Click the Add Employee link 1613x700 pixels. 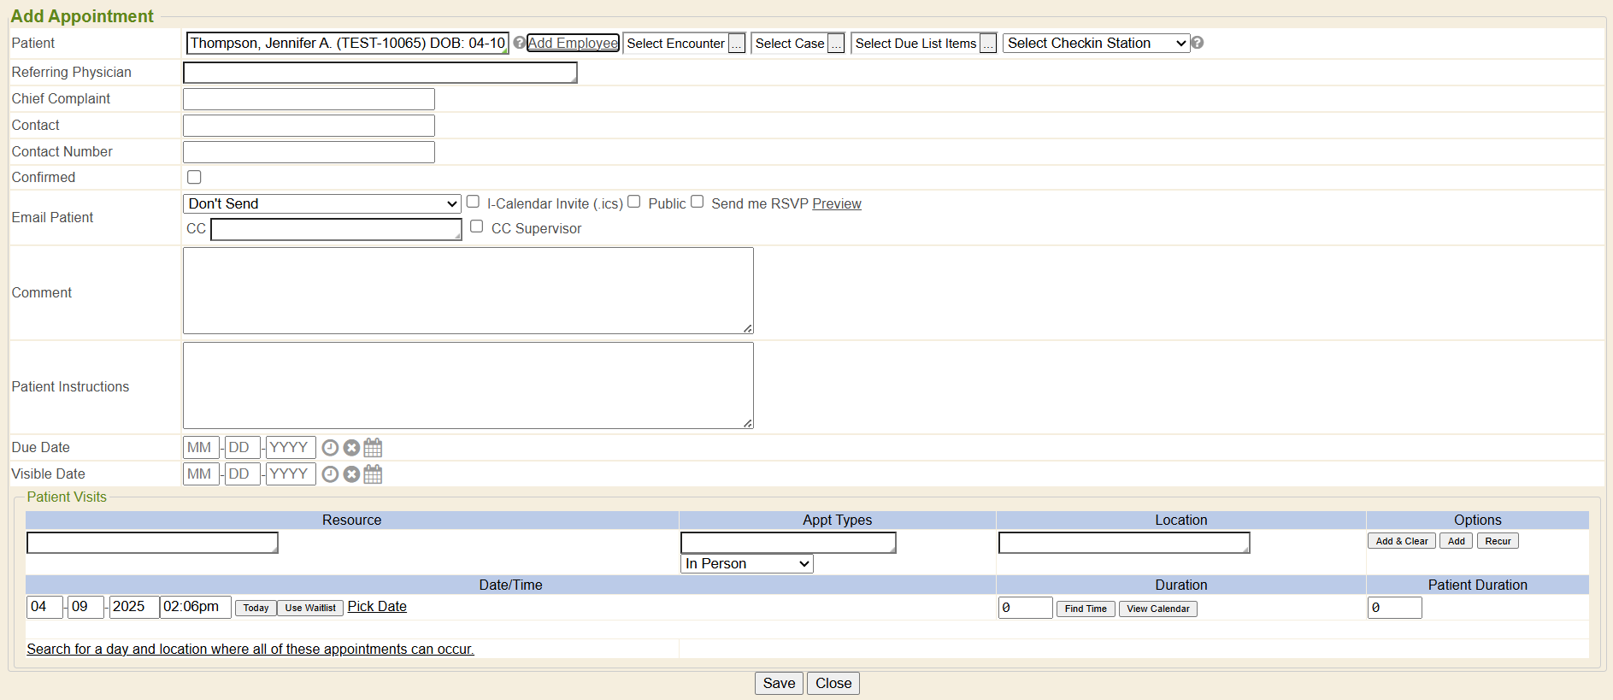(x=573, y=43)
